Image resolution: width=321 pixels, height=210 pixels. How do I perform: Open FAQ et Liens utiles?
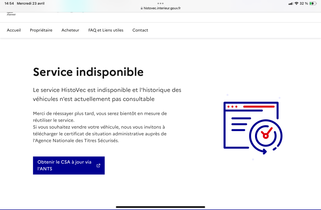pyautogui.click(x=106, y=30)
